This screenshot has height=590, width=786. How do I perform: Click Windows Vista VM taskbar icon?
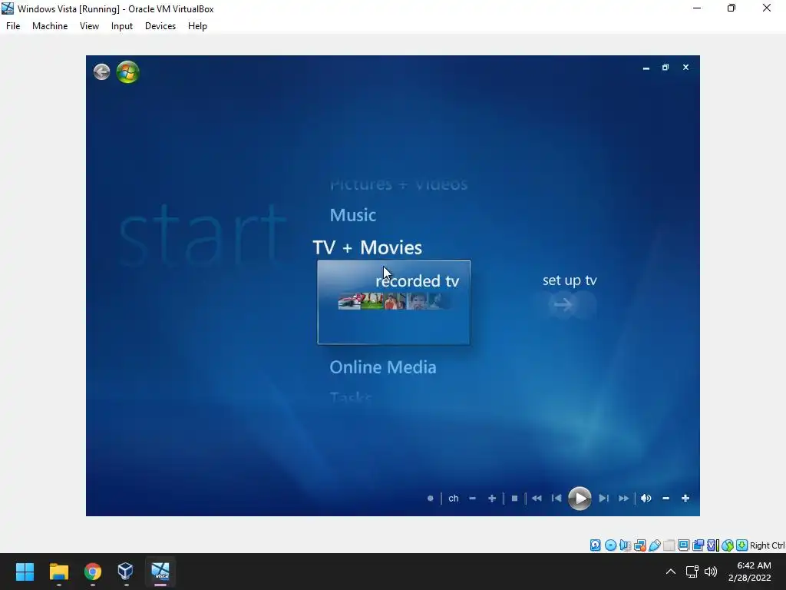pyautogui.click(x=160, y=572)
